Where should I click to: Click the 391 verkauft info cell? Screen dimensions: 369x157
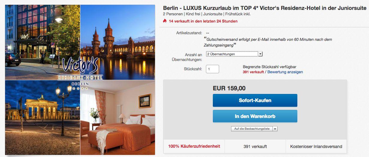click(255, 147)
